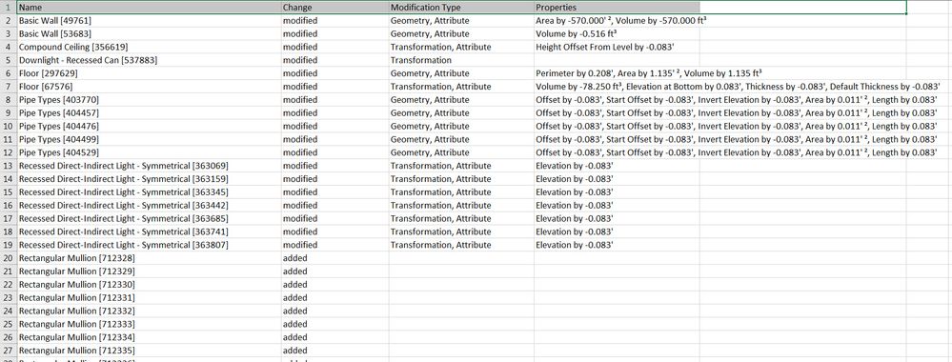This screenshot has width=952, height=362.
Task: Select the Properties header cell
Action: (x=617, y=8)
